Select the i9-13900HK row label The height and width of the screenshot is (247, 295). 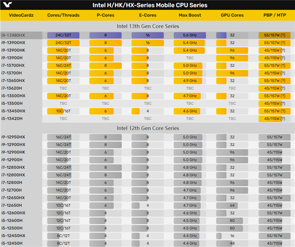pos(13,50)
